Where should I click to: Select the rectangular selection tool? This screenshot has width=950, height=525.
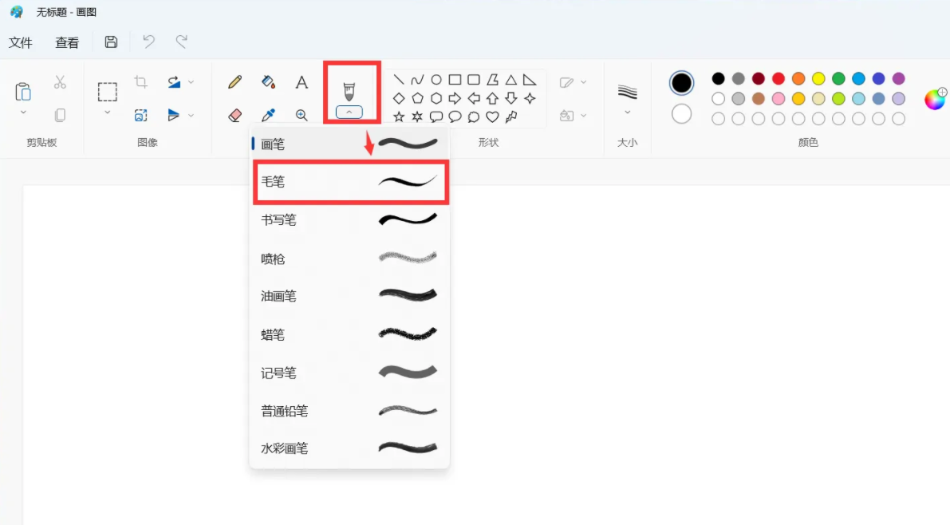pos(106,90)
